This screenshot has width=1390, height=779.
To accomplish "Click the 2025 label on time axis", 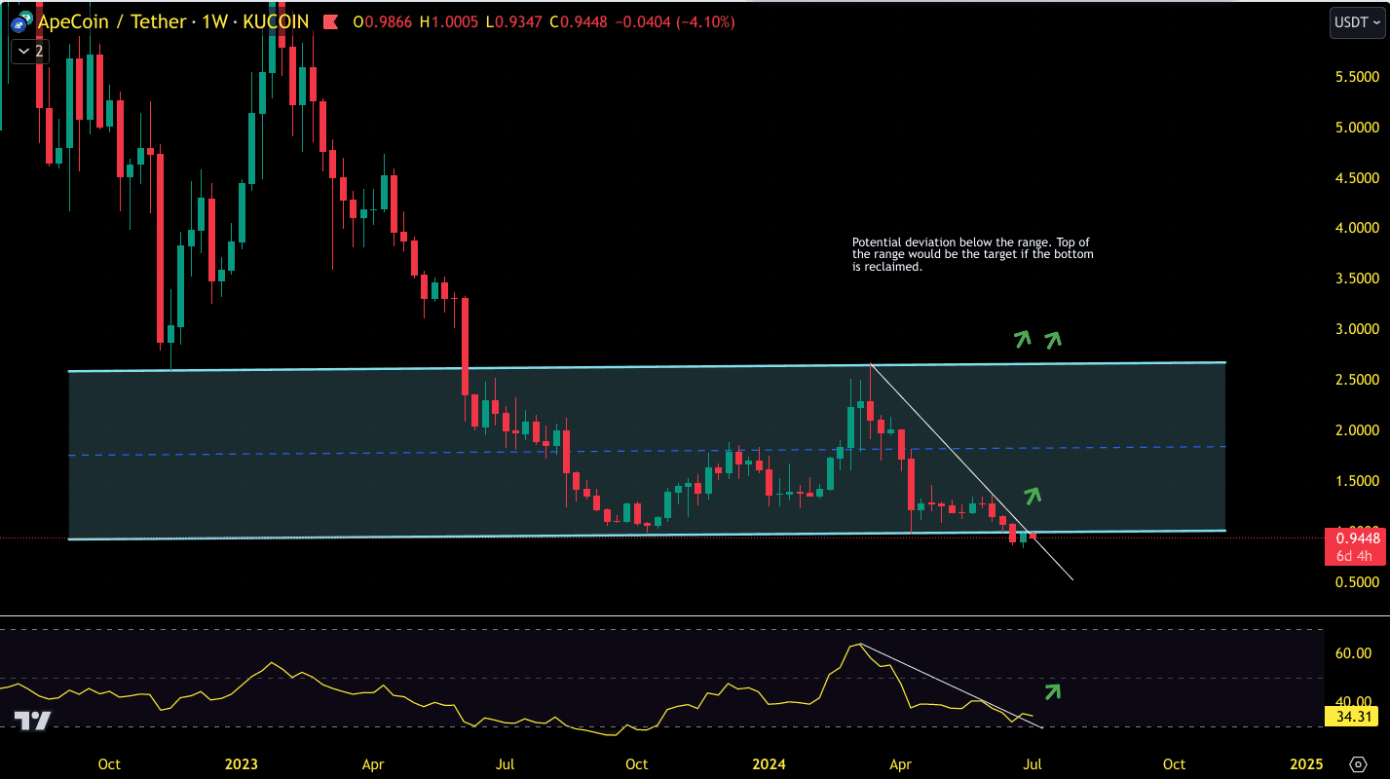I will (1306, 764).
